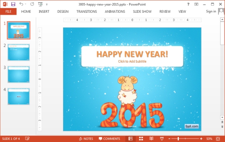Click the vertical ruler beside the slide
225x142 pixels.
click(x=40, y=79)
